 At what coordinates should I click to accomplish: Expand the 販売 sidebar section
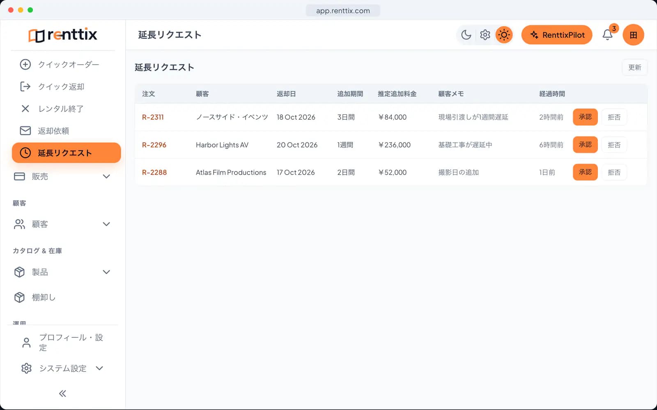pyautogui.click(x=62, y=176)
